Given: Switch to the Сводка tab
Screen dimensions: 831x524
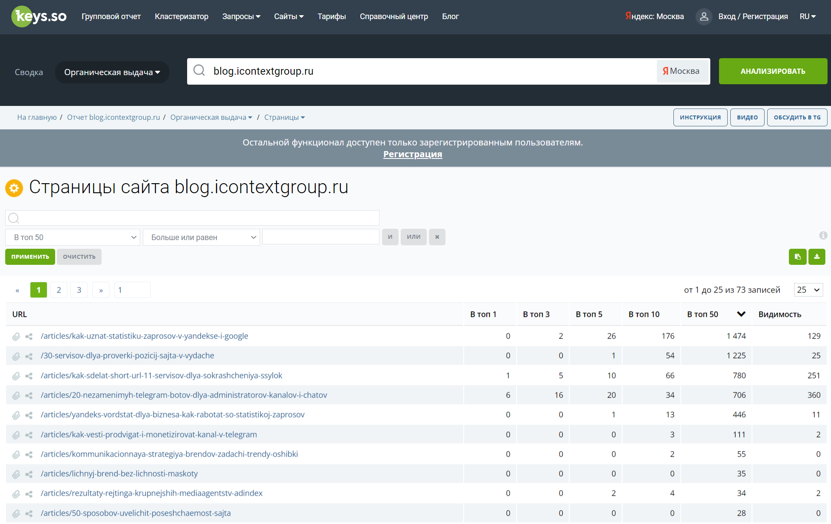Looking at the screenshot, I should pyautogui.click(x=29, y=72).
